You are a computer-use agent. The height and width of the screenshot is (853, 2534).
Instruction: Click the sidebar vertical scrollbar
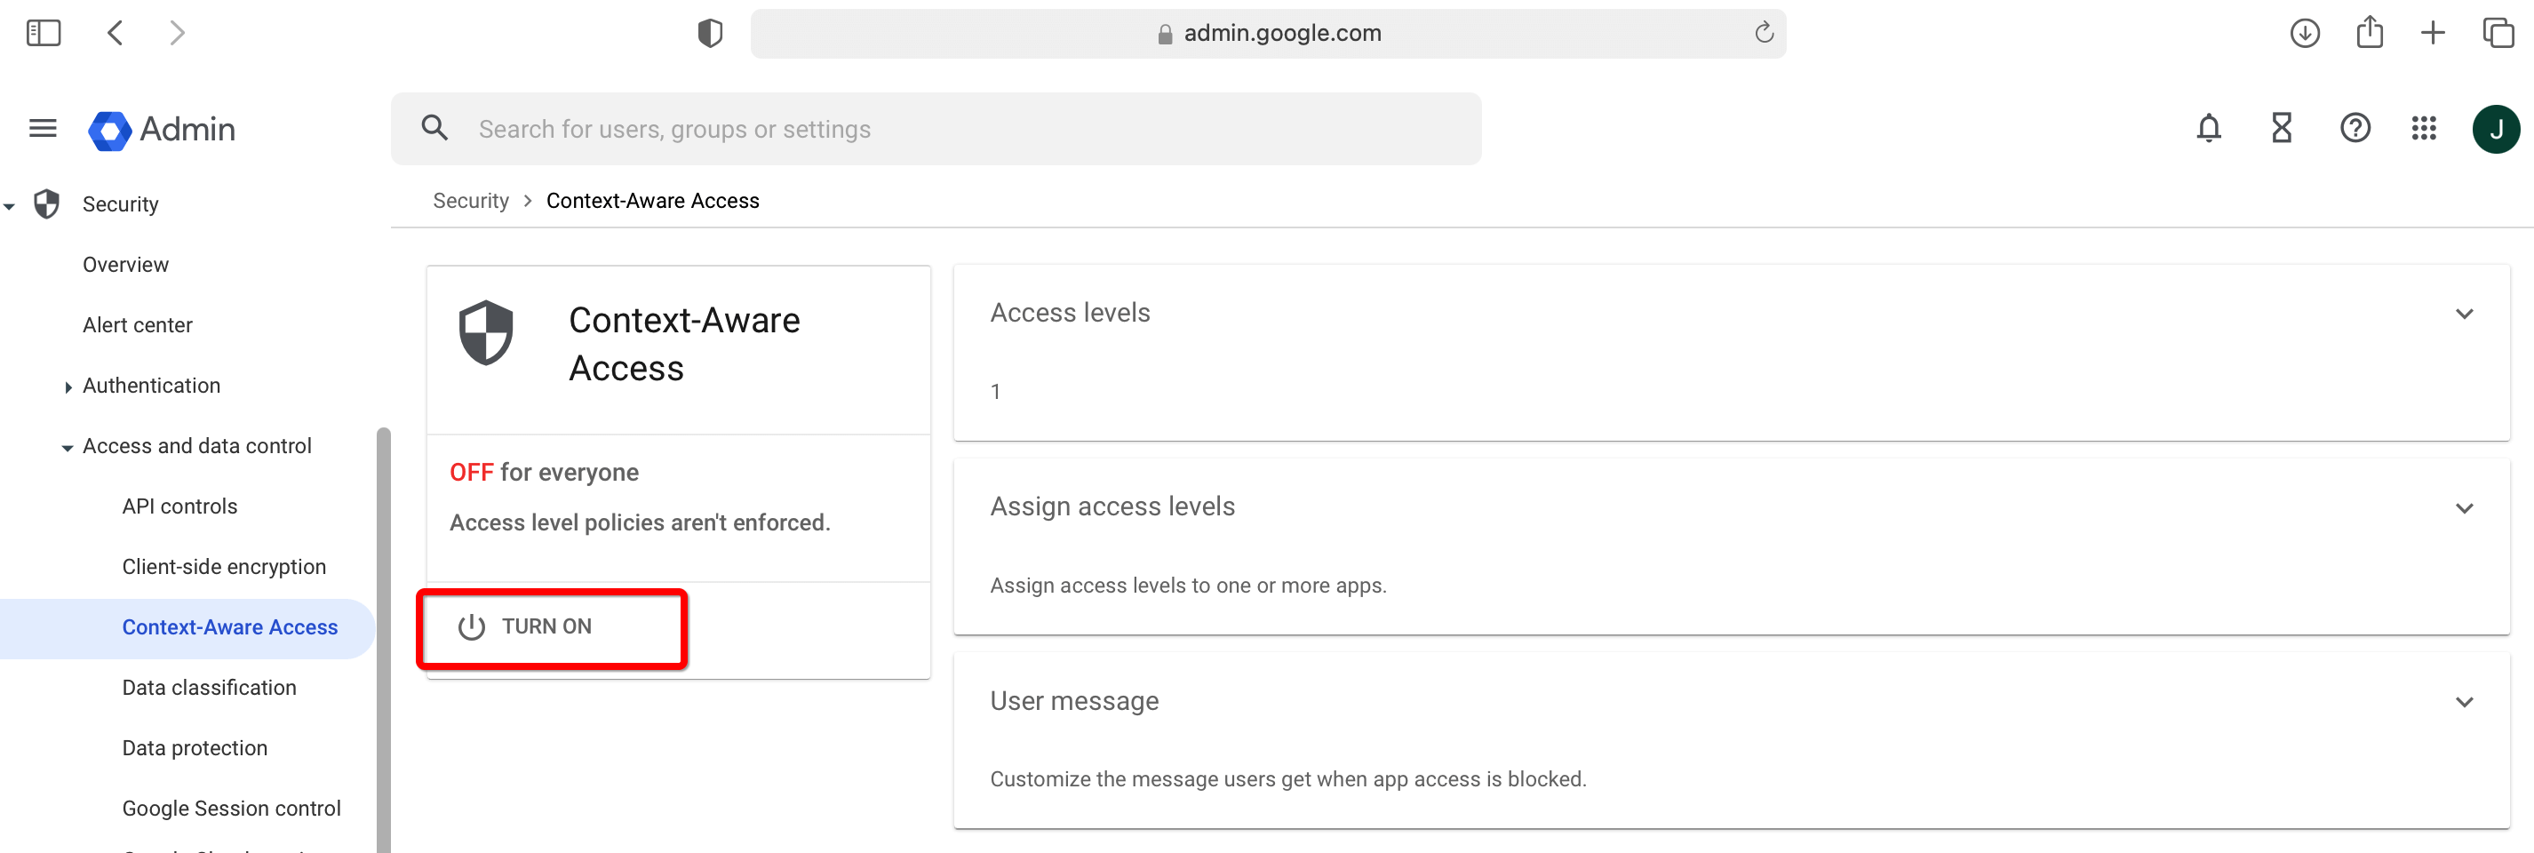pos(384,640)
